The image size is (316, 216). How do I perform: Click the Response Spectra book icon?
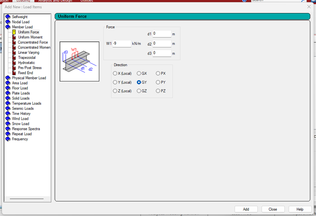[x=8, y=129]
